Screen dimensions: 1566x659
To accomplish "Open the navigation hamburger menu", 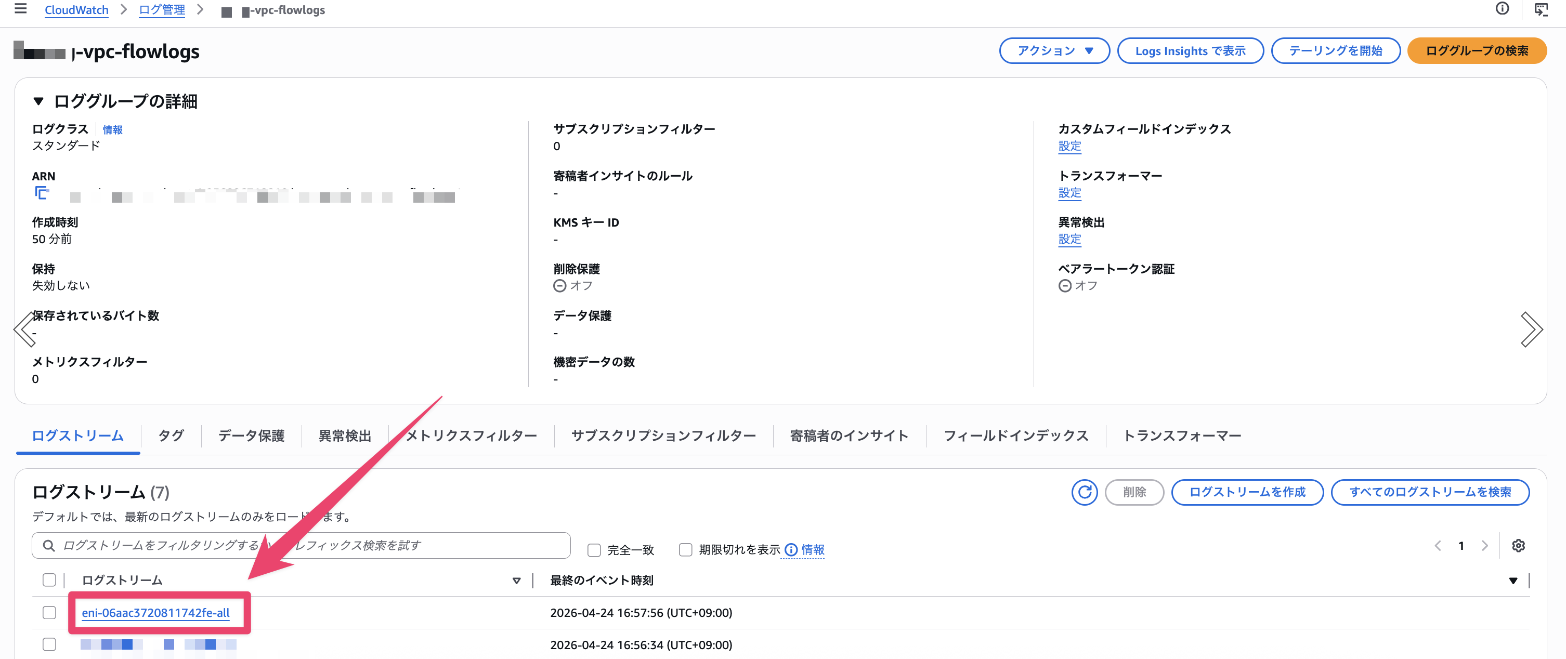I will pos(20,9).
